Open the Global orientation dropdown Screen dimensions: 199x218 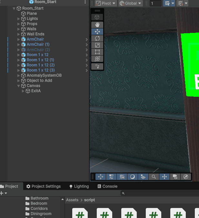coord(130,4)
